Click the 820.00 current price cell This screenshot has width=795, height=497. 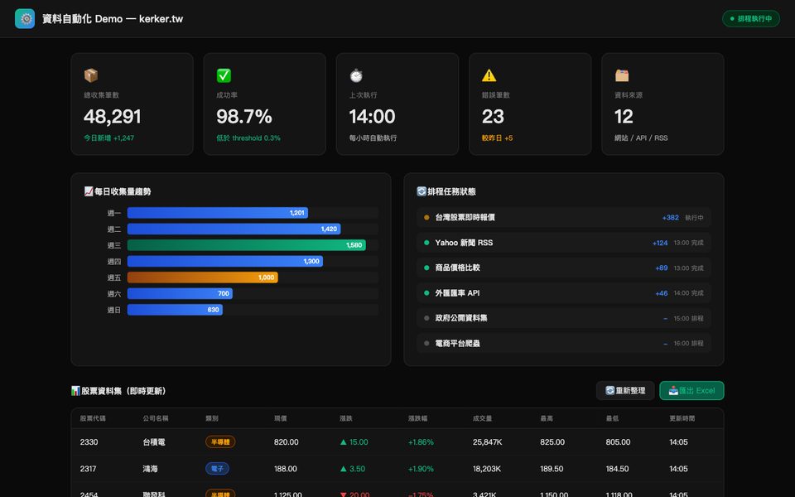click(x=286, y=442)
